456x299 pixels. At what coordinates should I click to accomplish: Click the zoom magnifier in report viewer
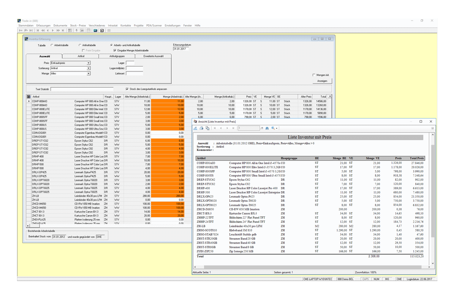point(273,128)
